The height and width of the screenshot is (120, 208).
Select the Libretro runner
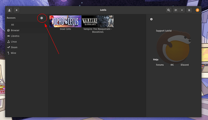point(27,36)
